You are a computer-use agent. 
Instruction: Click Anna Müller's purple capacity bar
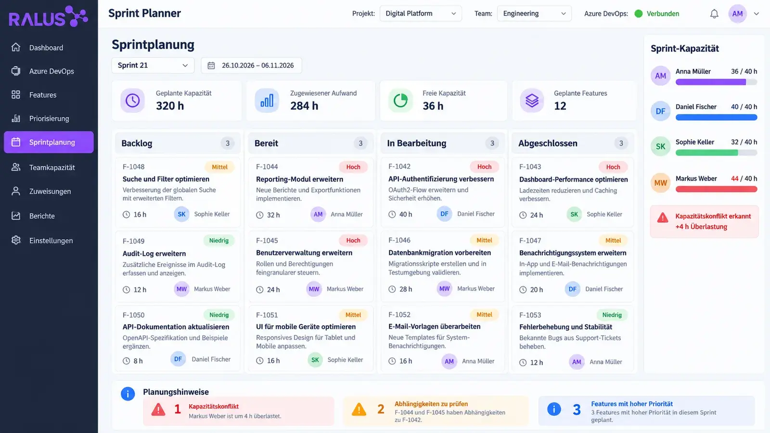[716, 82]
